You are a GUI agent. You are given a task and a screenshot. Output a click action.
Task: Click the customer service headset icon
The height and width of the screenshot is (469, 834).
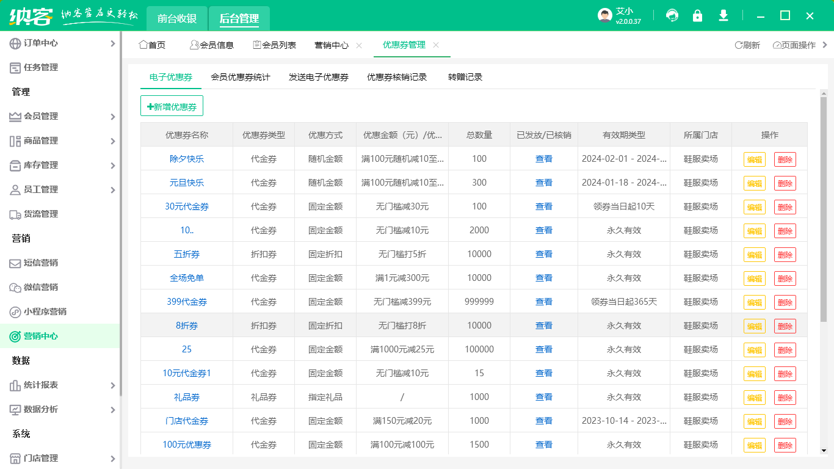[672, 15]
